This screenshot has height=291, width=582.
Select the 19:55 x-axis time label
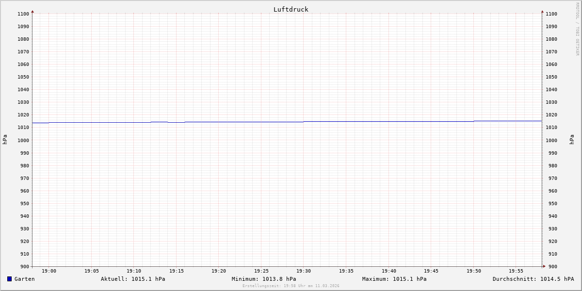point(516,271)
